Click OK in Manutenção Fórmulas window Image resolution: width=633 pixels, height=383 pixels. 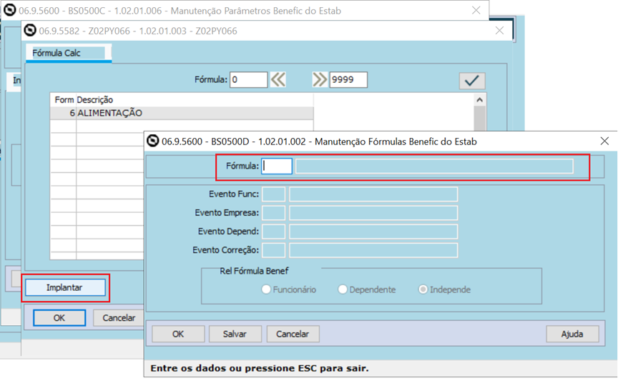[x=178, y=334]
